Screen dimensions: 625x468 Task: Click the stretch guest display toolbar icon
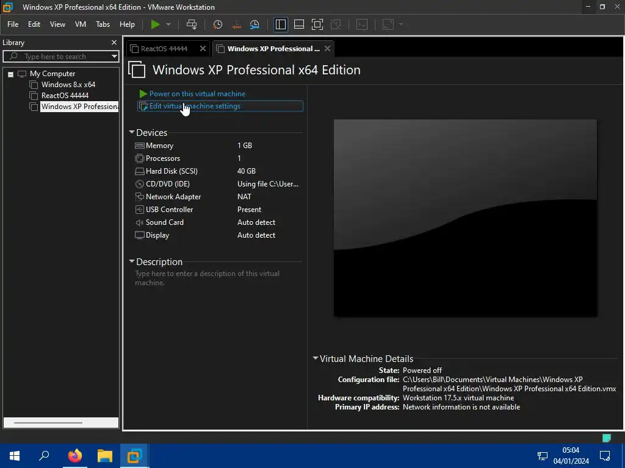pyautogui.click(x=388, y=24)
